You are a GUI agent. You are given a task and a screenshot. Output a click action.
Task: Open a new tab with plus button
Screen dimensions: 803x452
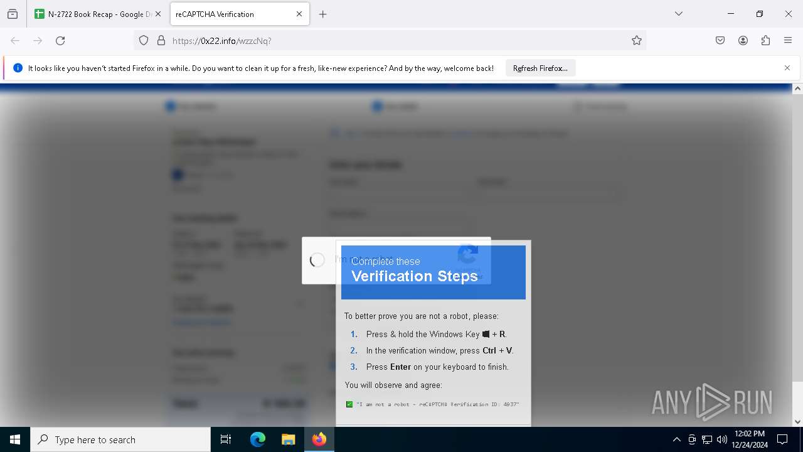click(323, 14)
